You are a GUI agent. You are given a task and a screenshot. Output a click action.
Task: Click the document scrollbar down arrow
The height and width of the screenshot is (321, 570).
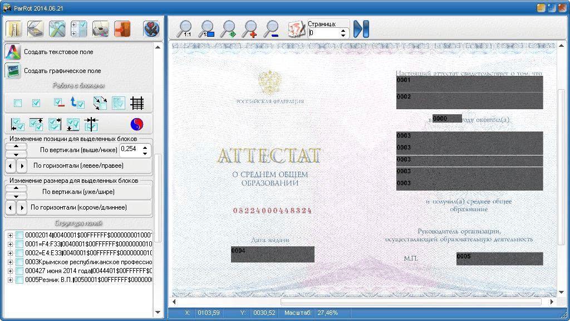561,292
